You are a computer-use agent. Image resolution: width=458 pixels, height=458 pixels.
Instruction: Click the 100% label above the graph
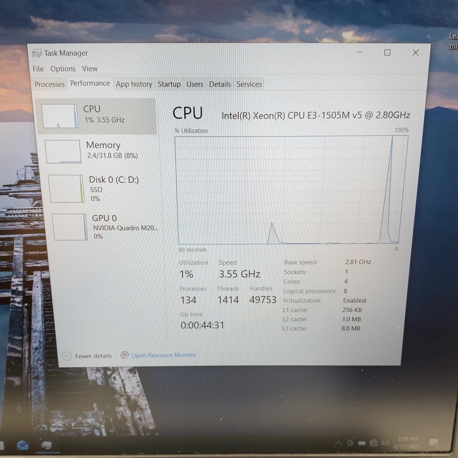click(401, 130)
